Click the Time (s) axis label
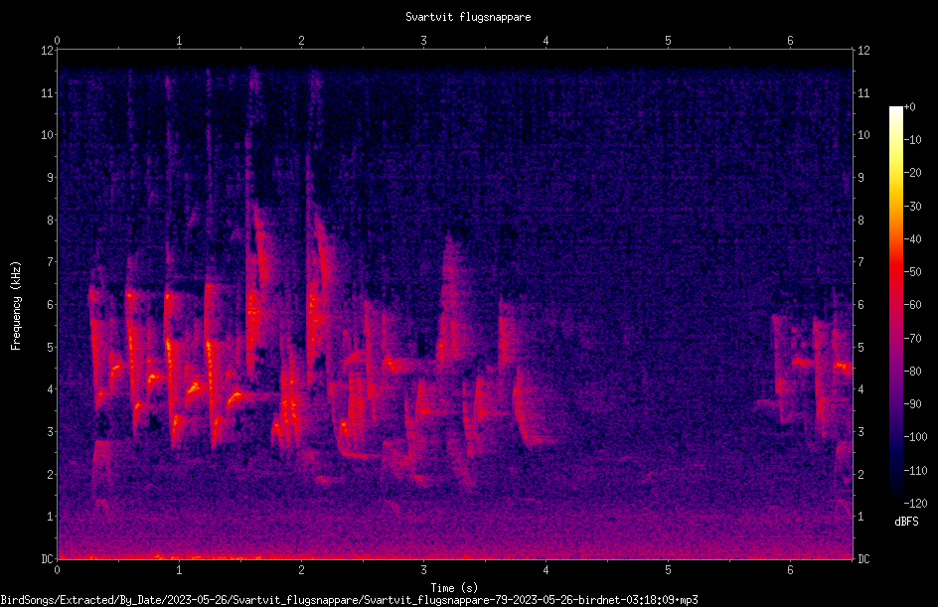Screen dimensions: 938x607 [x=454, y=588]
